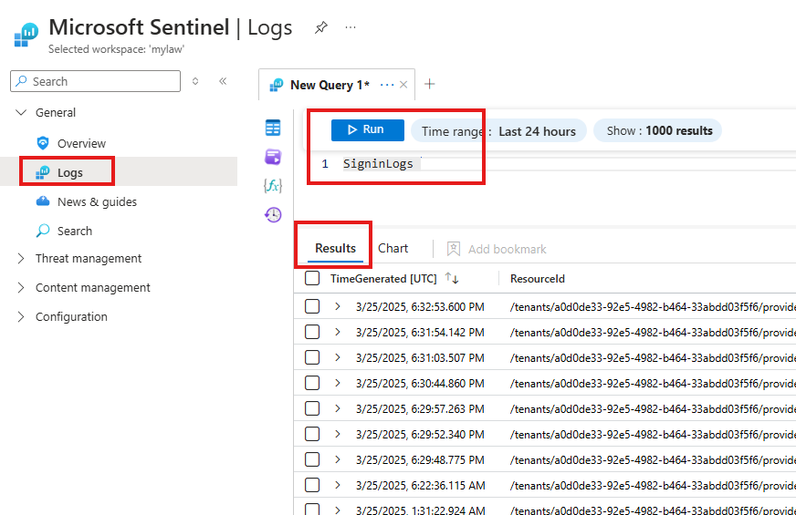Expand the Configuration group
This screenshot has height=515, width=796.
point(21,317)
